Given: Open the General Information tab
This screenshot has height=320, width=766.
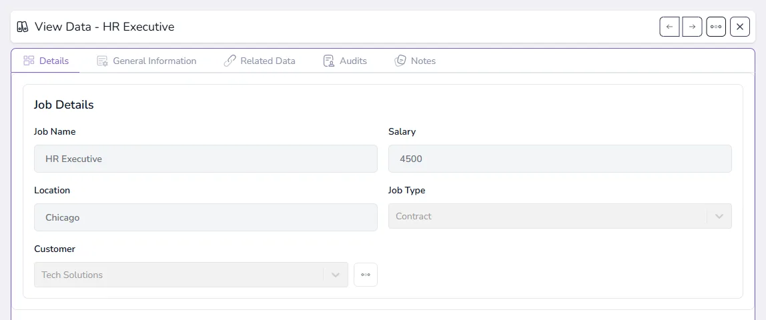Looking at the screenshot, I should coord(147,61).
